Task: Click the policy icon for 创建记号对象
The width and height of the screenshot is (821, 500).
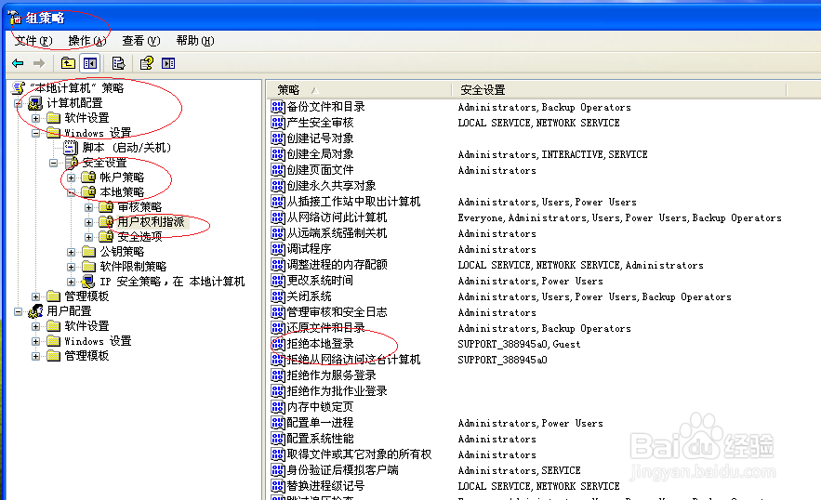Action: pyautogui.click(x=277, y=138)
